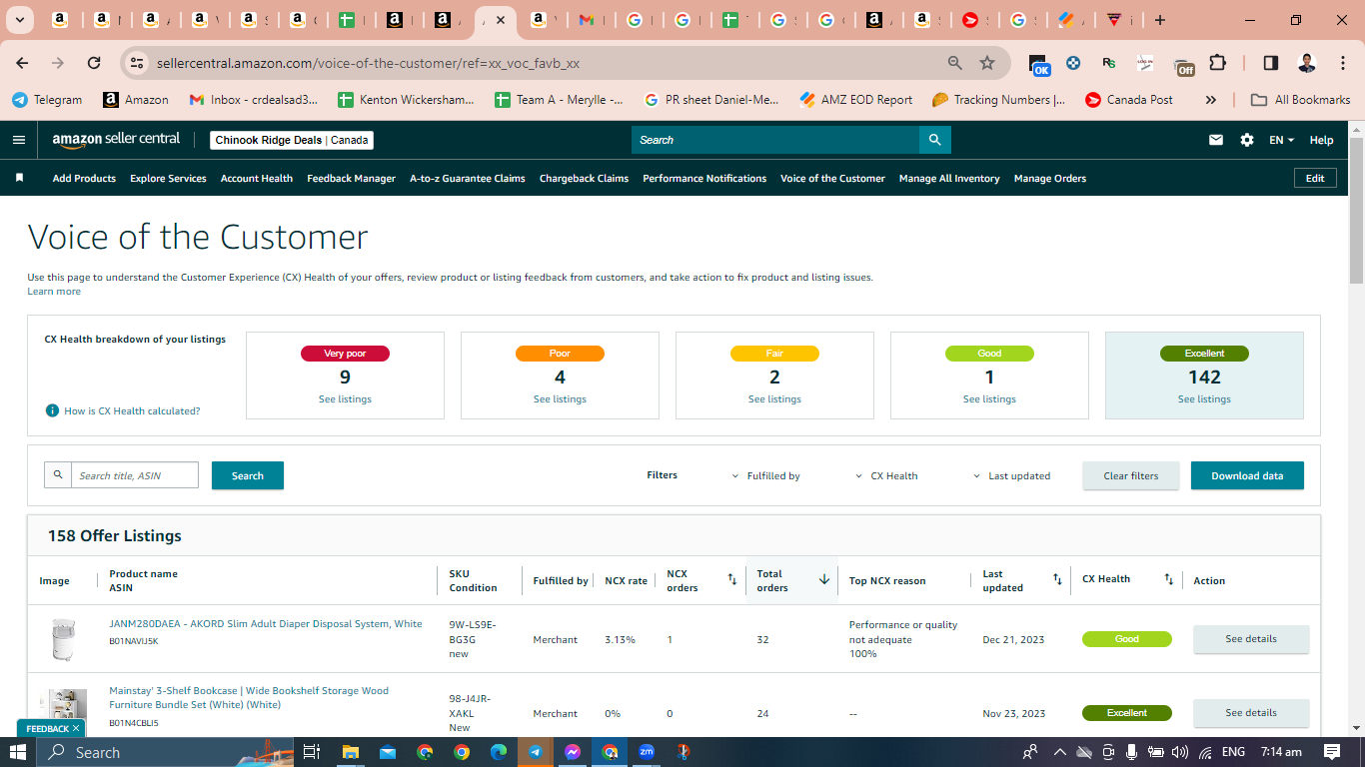Expand hidden bookmarks overflow chevron
This screenshot has width=1365, height=767.
[1211, 100]
